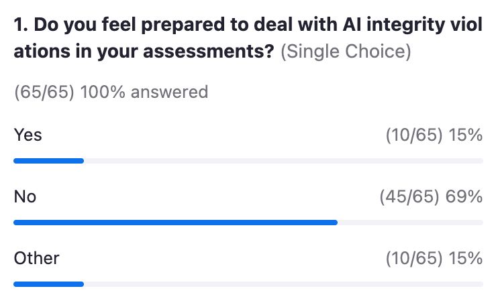Screen dimensions: 498x307
Task: Click the Yes result count (10/65) 15%
Action: click(434, 135)
